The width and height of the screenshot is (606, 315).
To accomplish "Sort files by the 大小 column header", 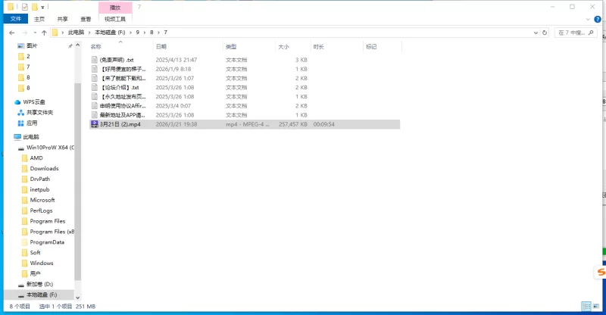I will click(283, 47).
